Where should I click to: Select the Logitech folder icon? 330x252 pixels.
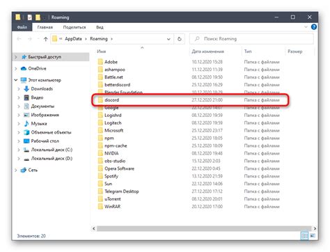tap(100, 123)
